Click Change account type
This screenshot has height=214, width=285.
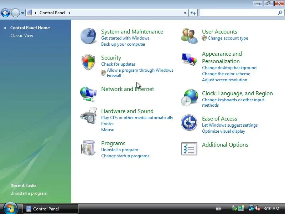pos(228,38)
